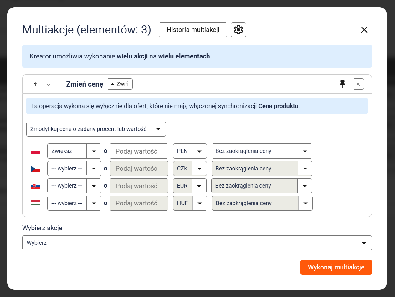Viewport: 395px width, 297px height.
Task: Focus the PLN Podaj wartość field
Action: 139,151
